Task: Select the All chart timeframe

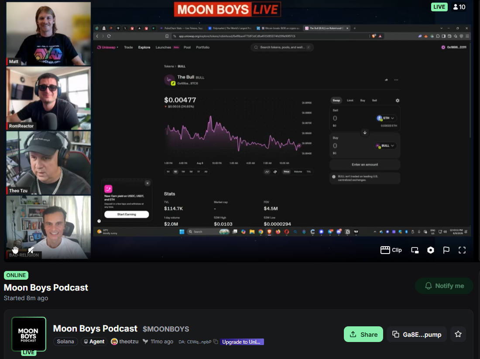Action: pos(206,172)
